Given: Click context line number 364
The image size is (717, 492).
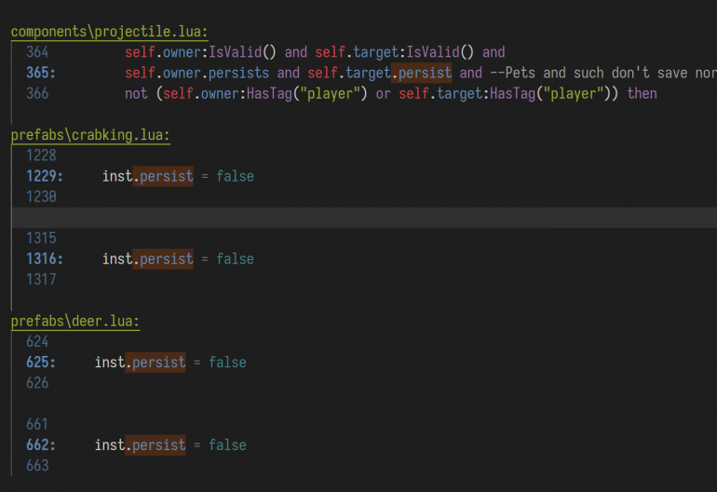Looking at the screenshot, I should coord(37,52).
